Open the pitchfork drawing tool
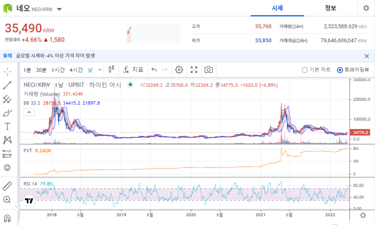Image resolution: width=375 pixels, height=225 pixels. [7, 99]
